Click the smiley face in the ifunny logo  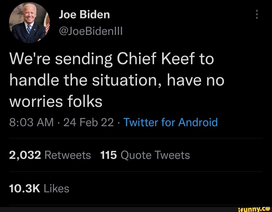tap(268, 209)
